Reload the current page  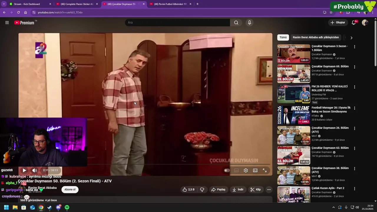(x=18, y=12)
